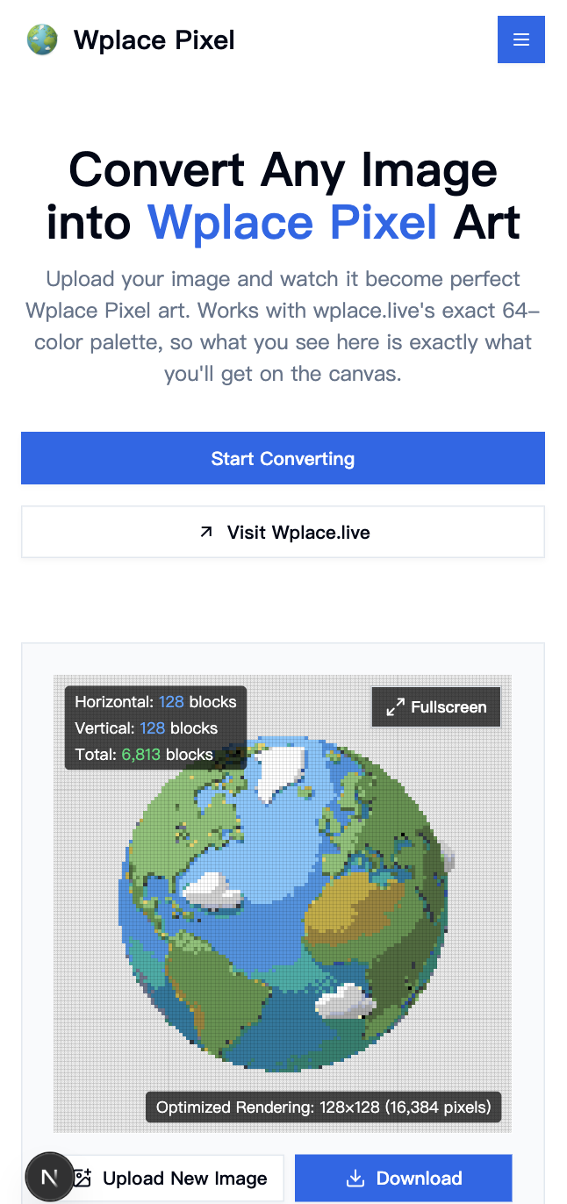The height and width of the screenshot is (1204, 567).
Task: Click the external arrow icon beside Visit Wplace.live
Action: tap(206, 532)
